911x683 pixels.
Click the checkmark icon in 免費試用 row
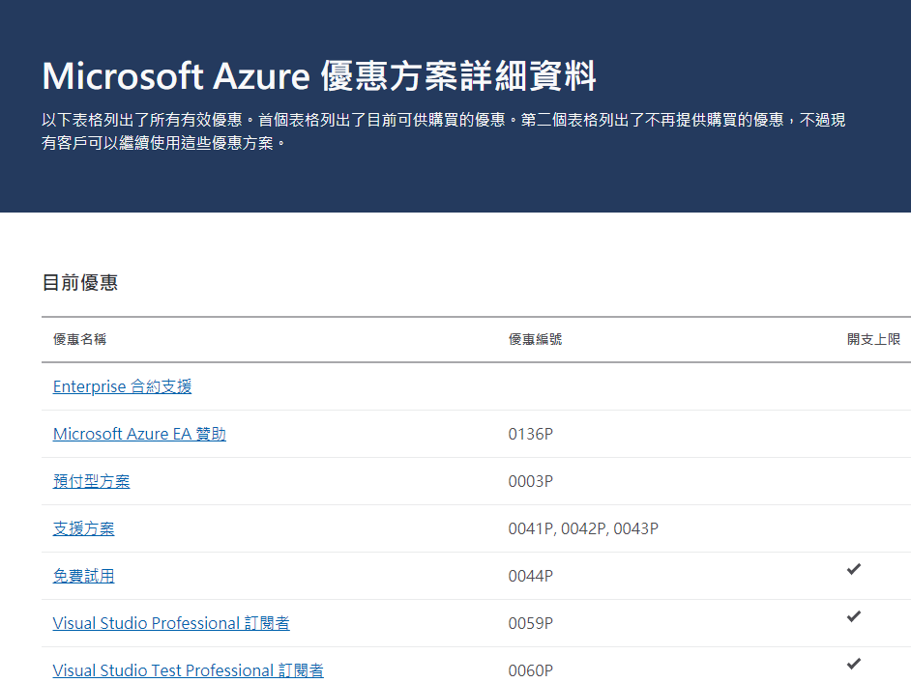[854, 569]
